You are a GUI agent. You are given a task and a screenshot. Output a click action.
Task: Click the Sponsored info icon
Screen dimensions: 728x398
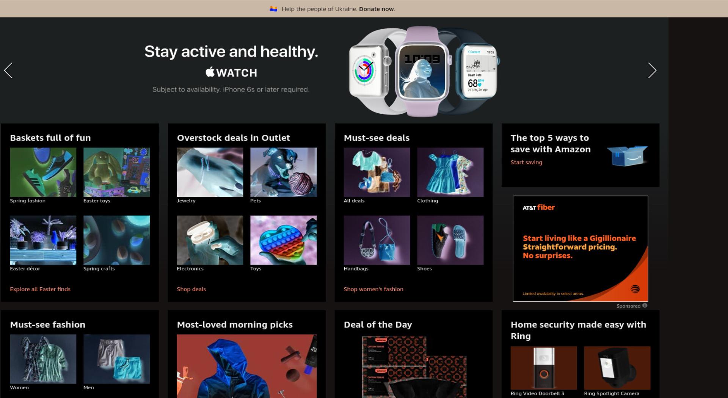tap(645, 306)
